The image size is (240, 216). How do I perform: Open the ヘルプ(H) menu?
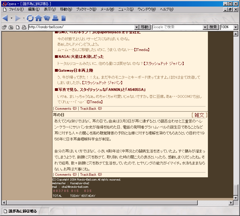coord(167,9)
